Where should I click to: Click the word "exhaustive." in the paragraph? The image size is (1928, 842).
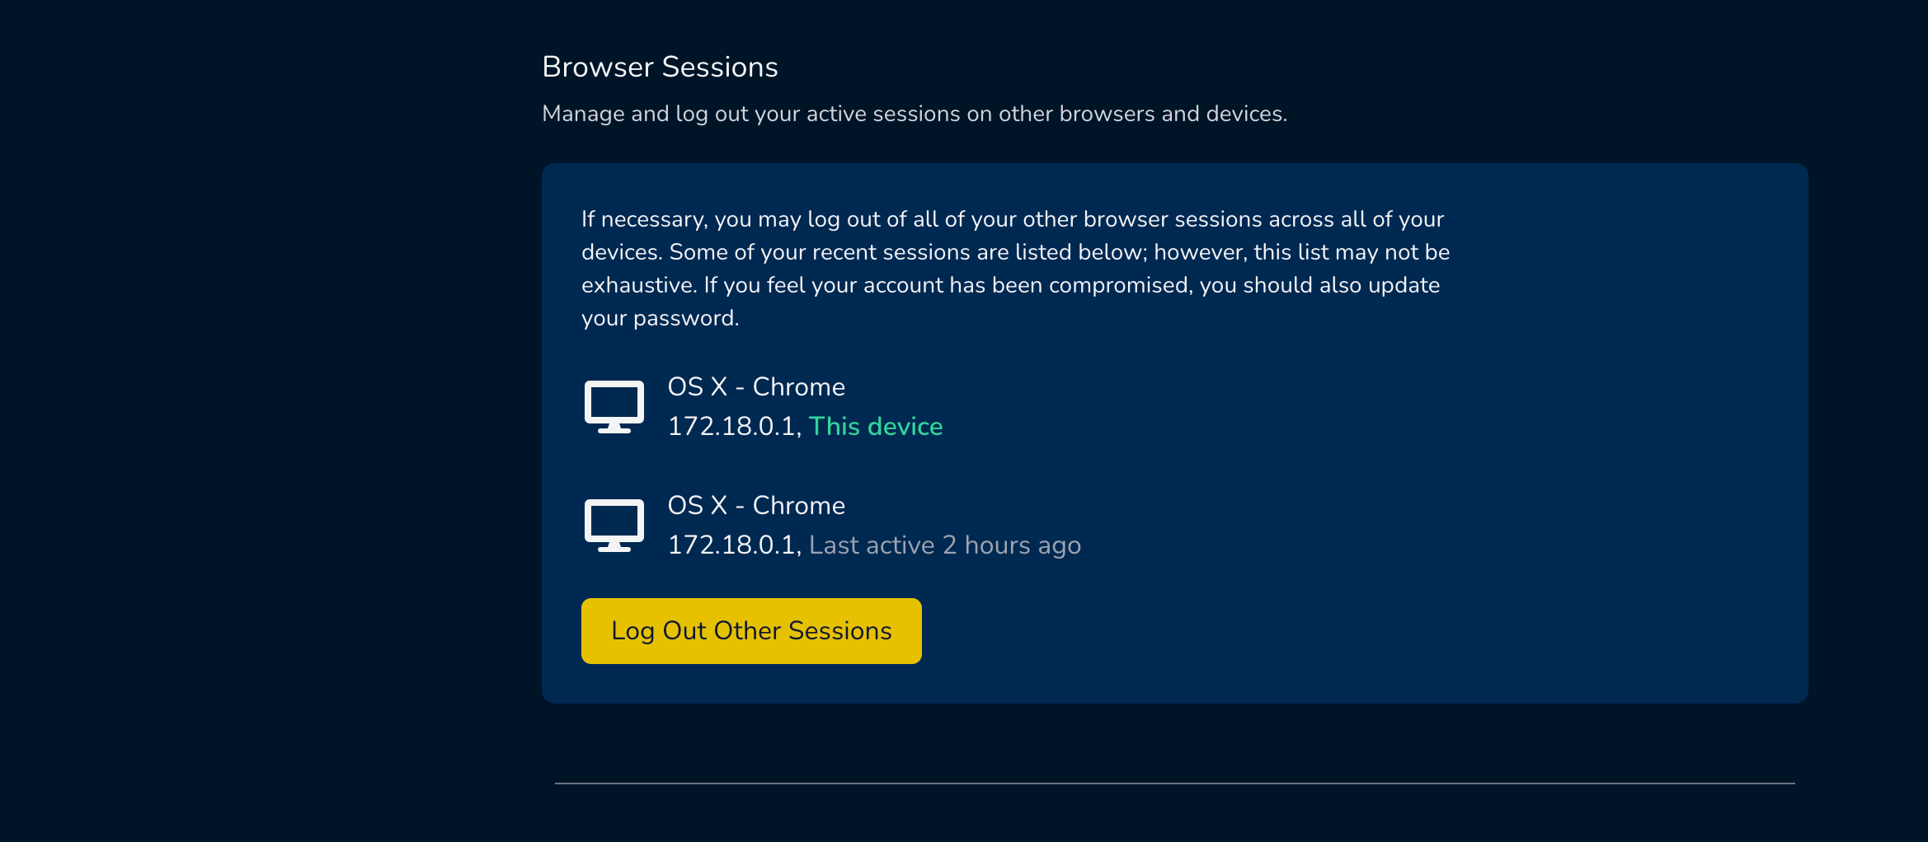point(639,285)
